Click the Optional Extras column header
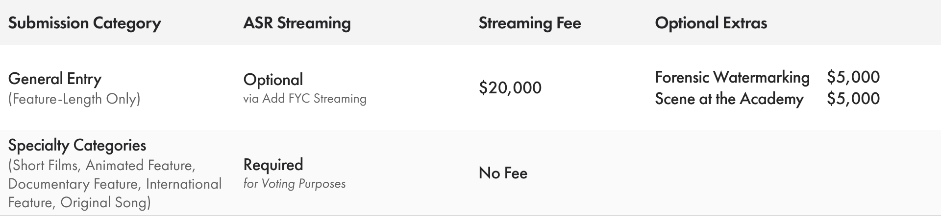The width and height of the screenshot is (941, 216). point(711,23)
